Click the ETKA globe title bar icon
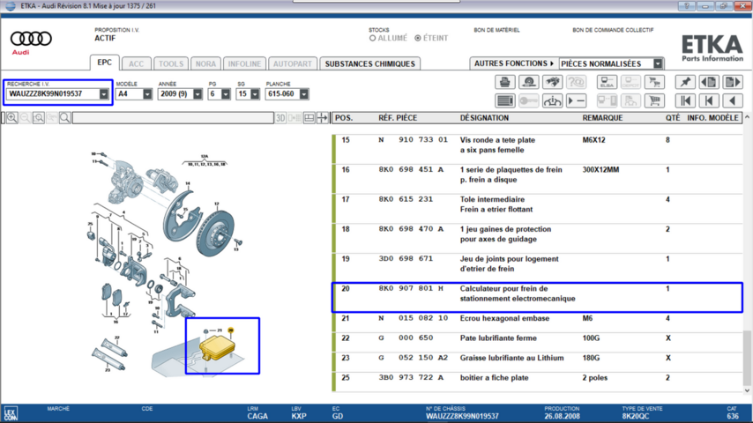The height and width of the screenshot is (423, 753). 10,6
